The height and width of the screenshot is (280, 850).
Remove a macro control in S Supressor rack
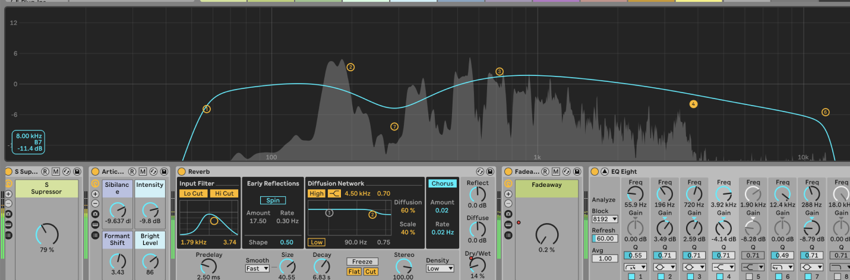tap(8, 203)
